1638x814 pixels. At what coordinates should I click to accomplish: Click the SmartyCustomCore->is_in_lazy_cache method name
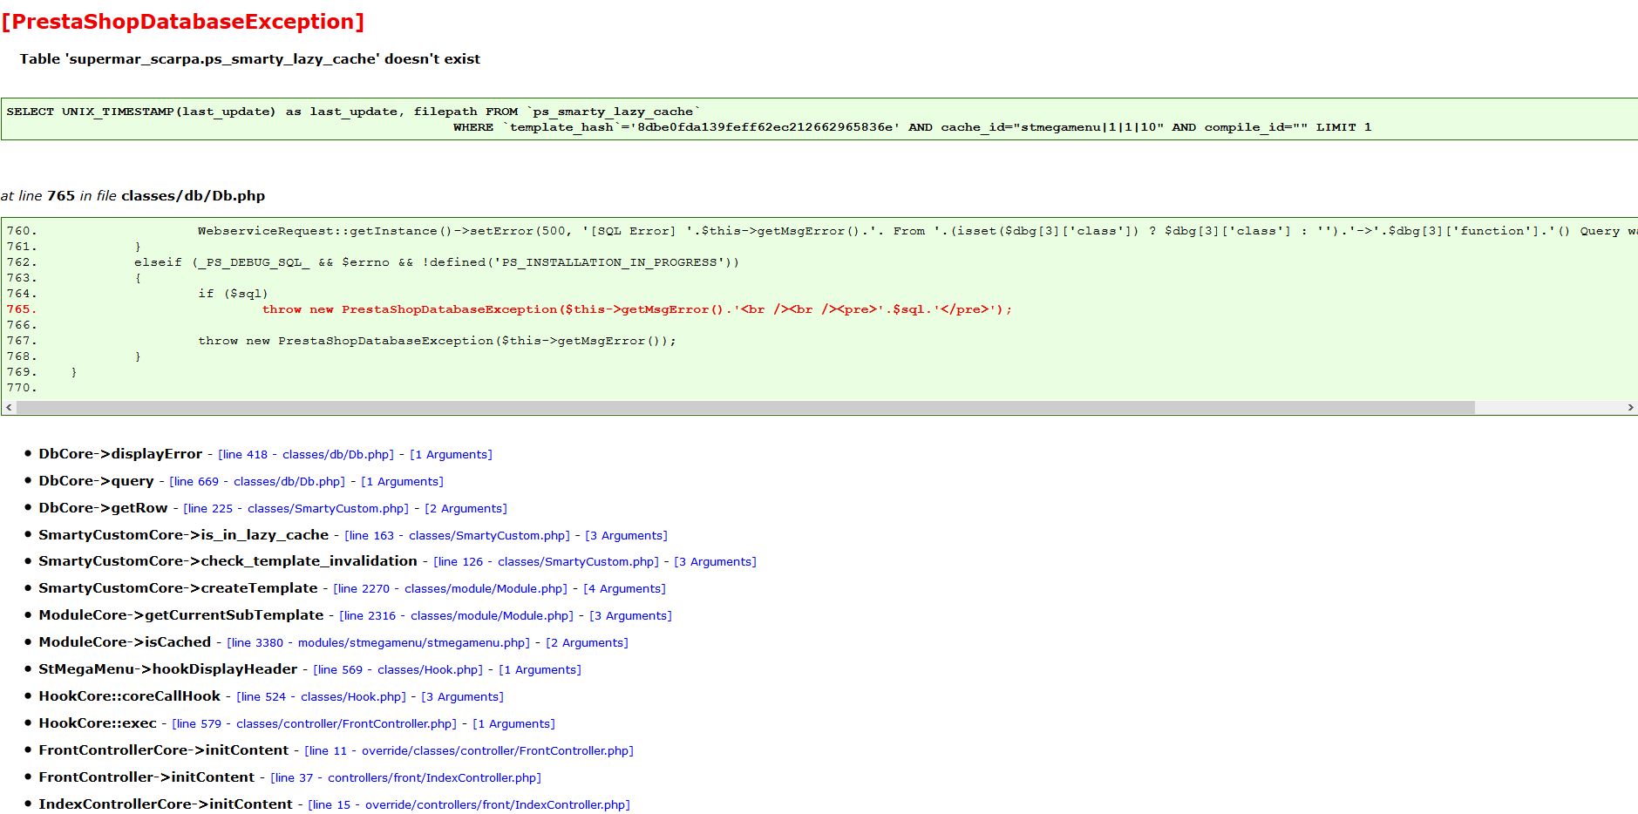(184, 535)
